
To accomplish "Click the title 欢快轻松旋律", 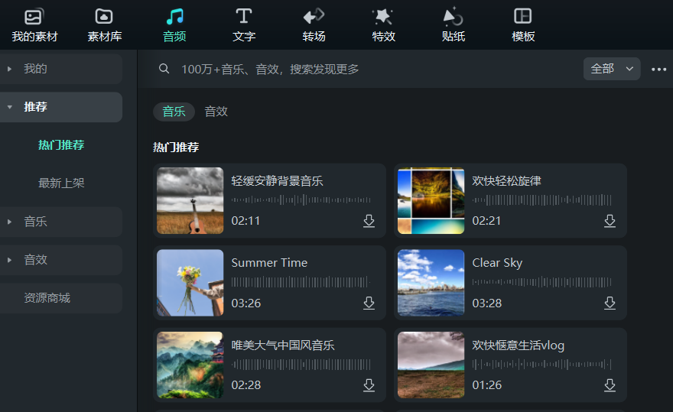I will [x=506, y=180].
